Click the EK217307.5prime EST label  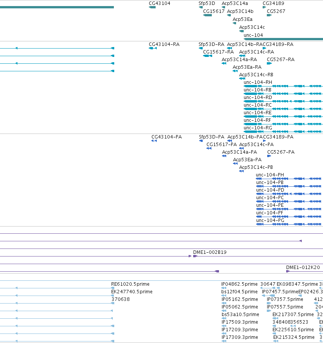pos(293,314)
